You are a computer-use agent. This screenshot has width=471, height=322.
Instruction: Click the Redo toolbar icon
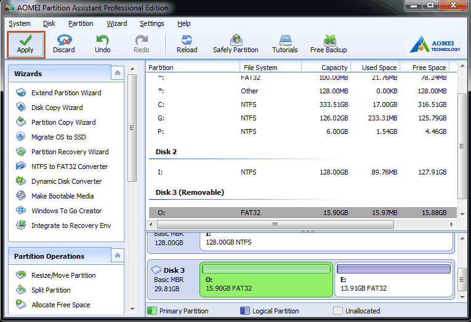[141, 41]
